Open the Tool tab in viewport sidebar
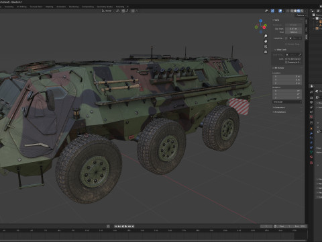Image resolution: width=322 pixels, height=242 pixels. tap(306, 30)
